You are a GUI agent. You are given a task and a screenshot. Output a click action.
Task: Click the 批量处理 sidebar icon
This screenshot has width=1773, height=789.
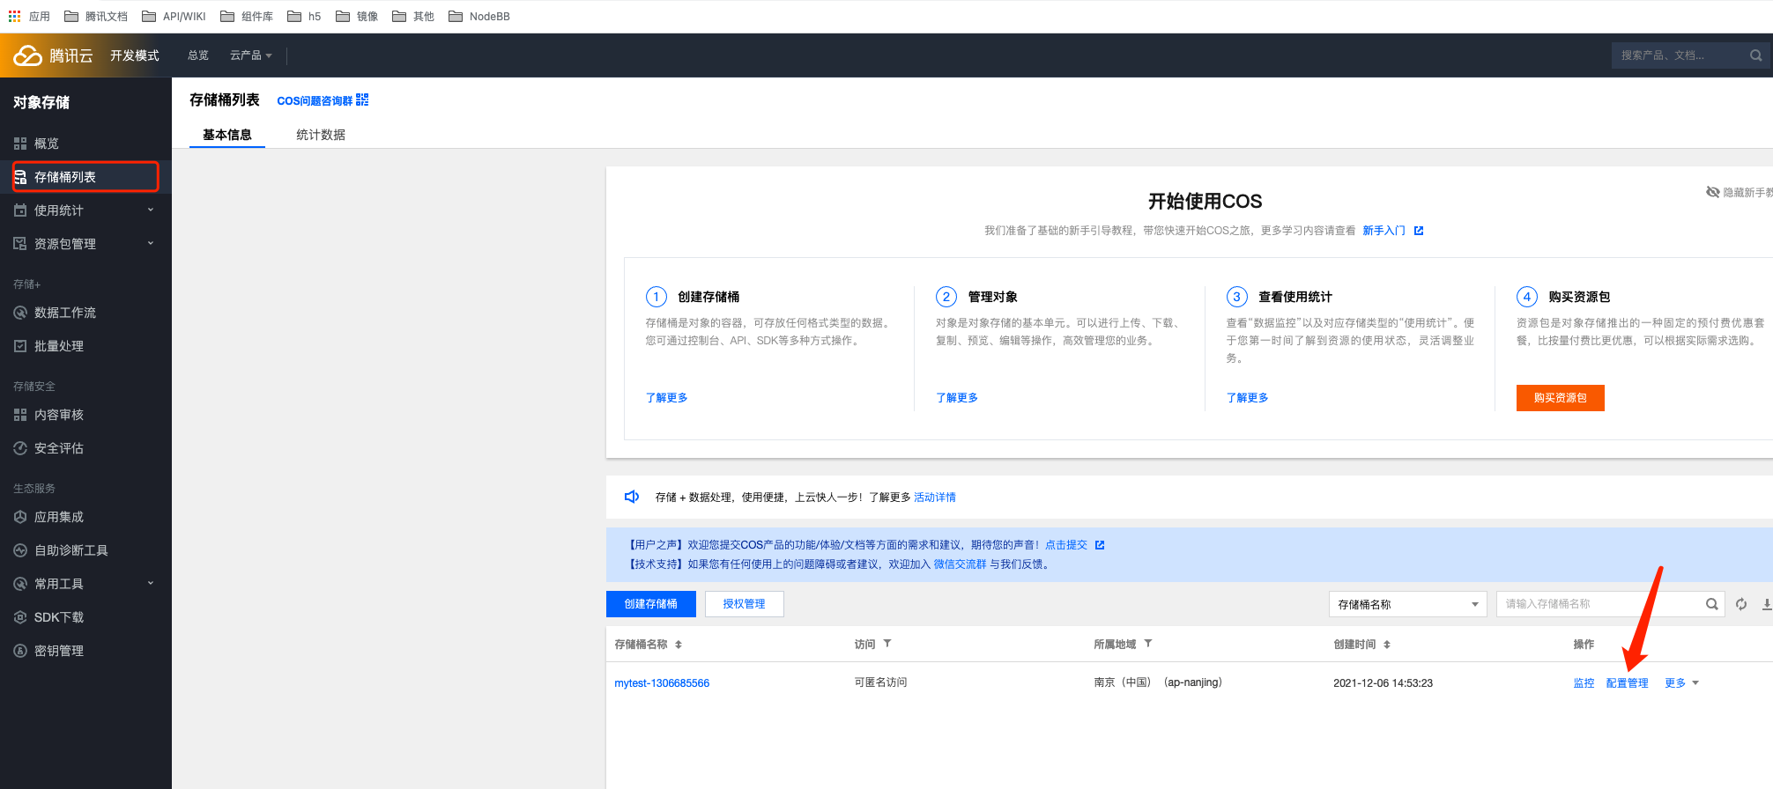[20, 346]
